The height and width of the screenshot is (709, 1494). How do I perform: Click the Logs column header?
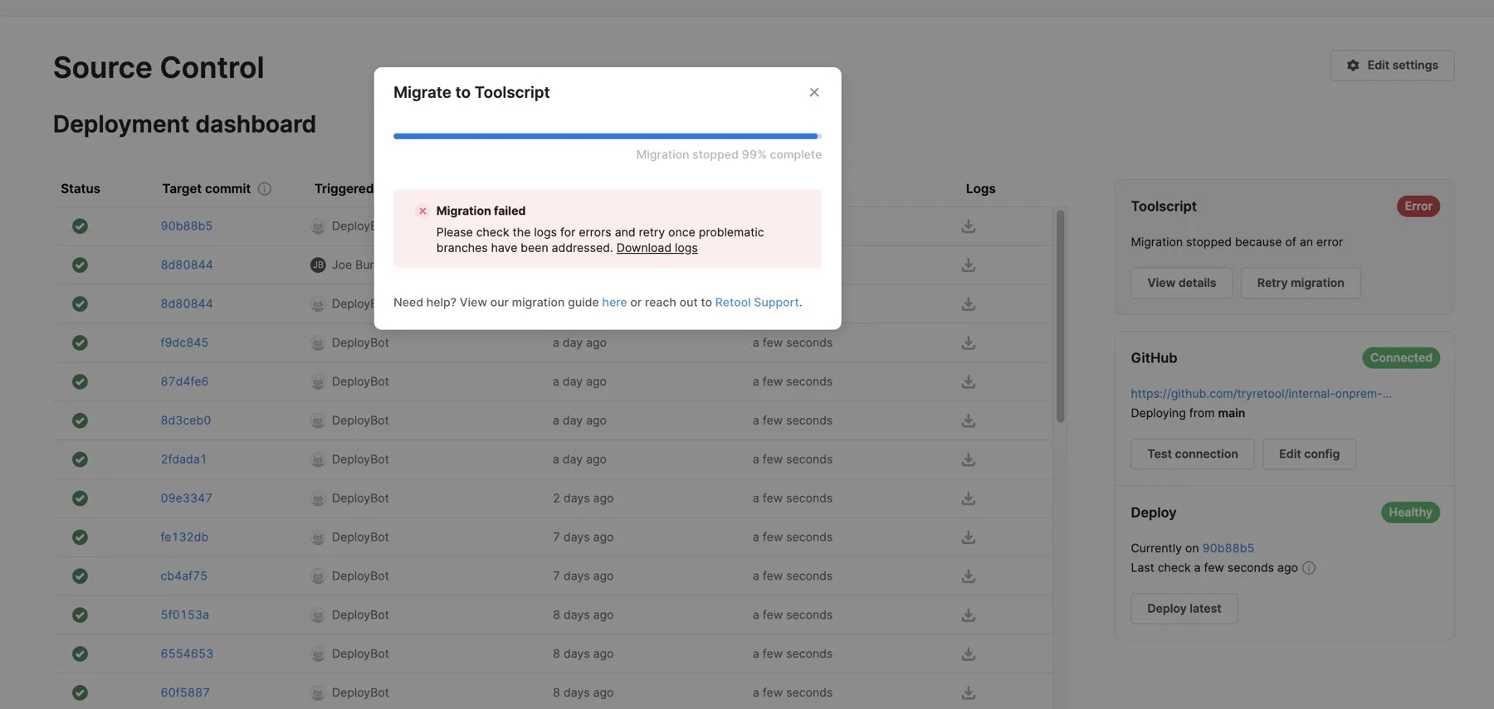tap(980, 188)
